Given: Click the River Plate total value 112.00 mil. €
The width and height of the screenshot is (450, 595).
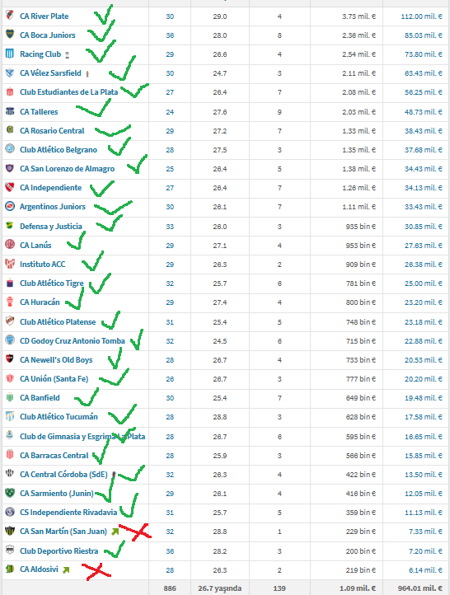Looking at the screenshot, I should (421, 16).
